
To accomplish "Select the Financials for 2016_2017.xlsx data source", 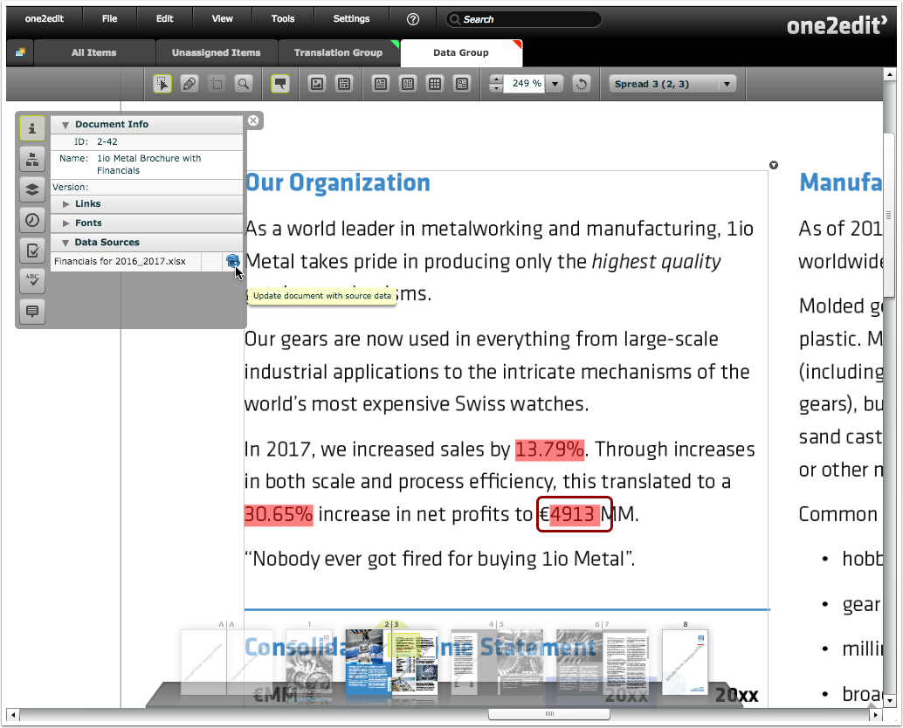I will 120,261.
